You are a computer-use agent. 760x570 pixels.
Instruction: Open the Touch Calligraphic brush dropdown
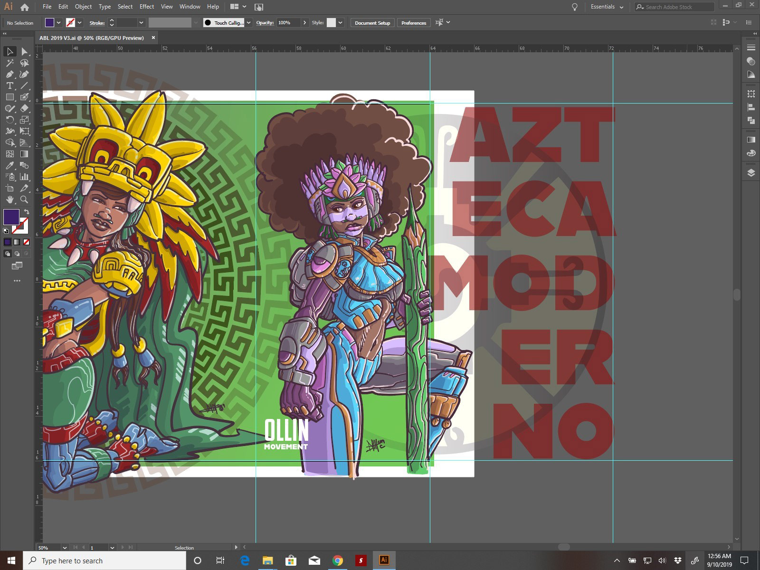pyautogui.click(x=248, y=23)
